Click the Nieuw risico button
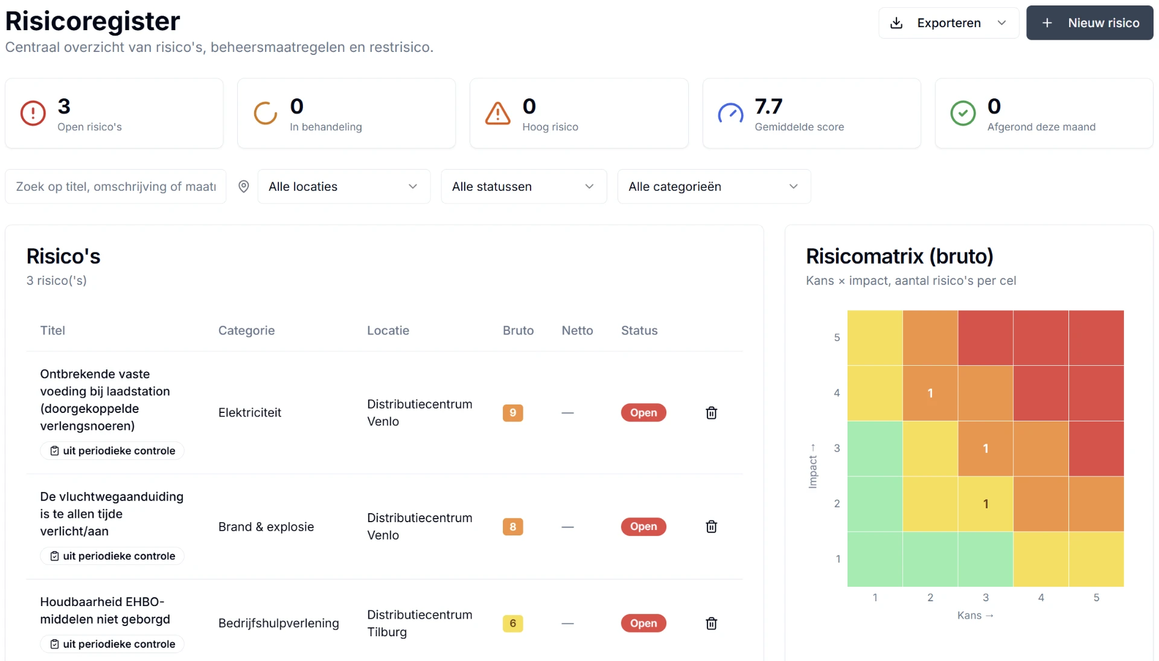The width and height of the screenshot is (1159, 661). point(1090,23)
